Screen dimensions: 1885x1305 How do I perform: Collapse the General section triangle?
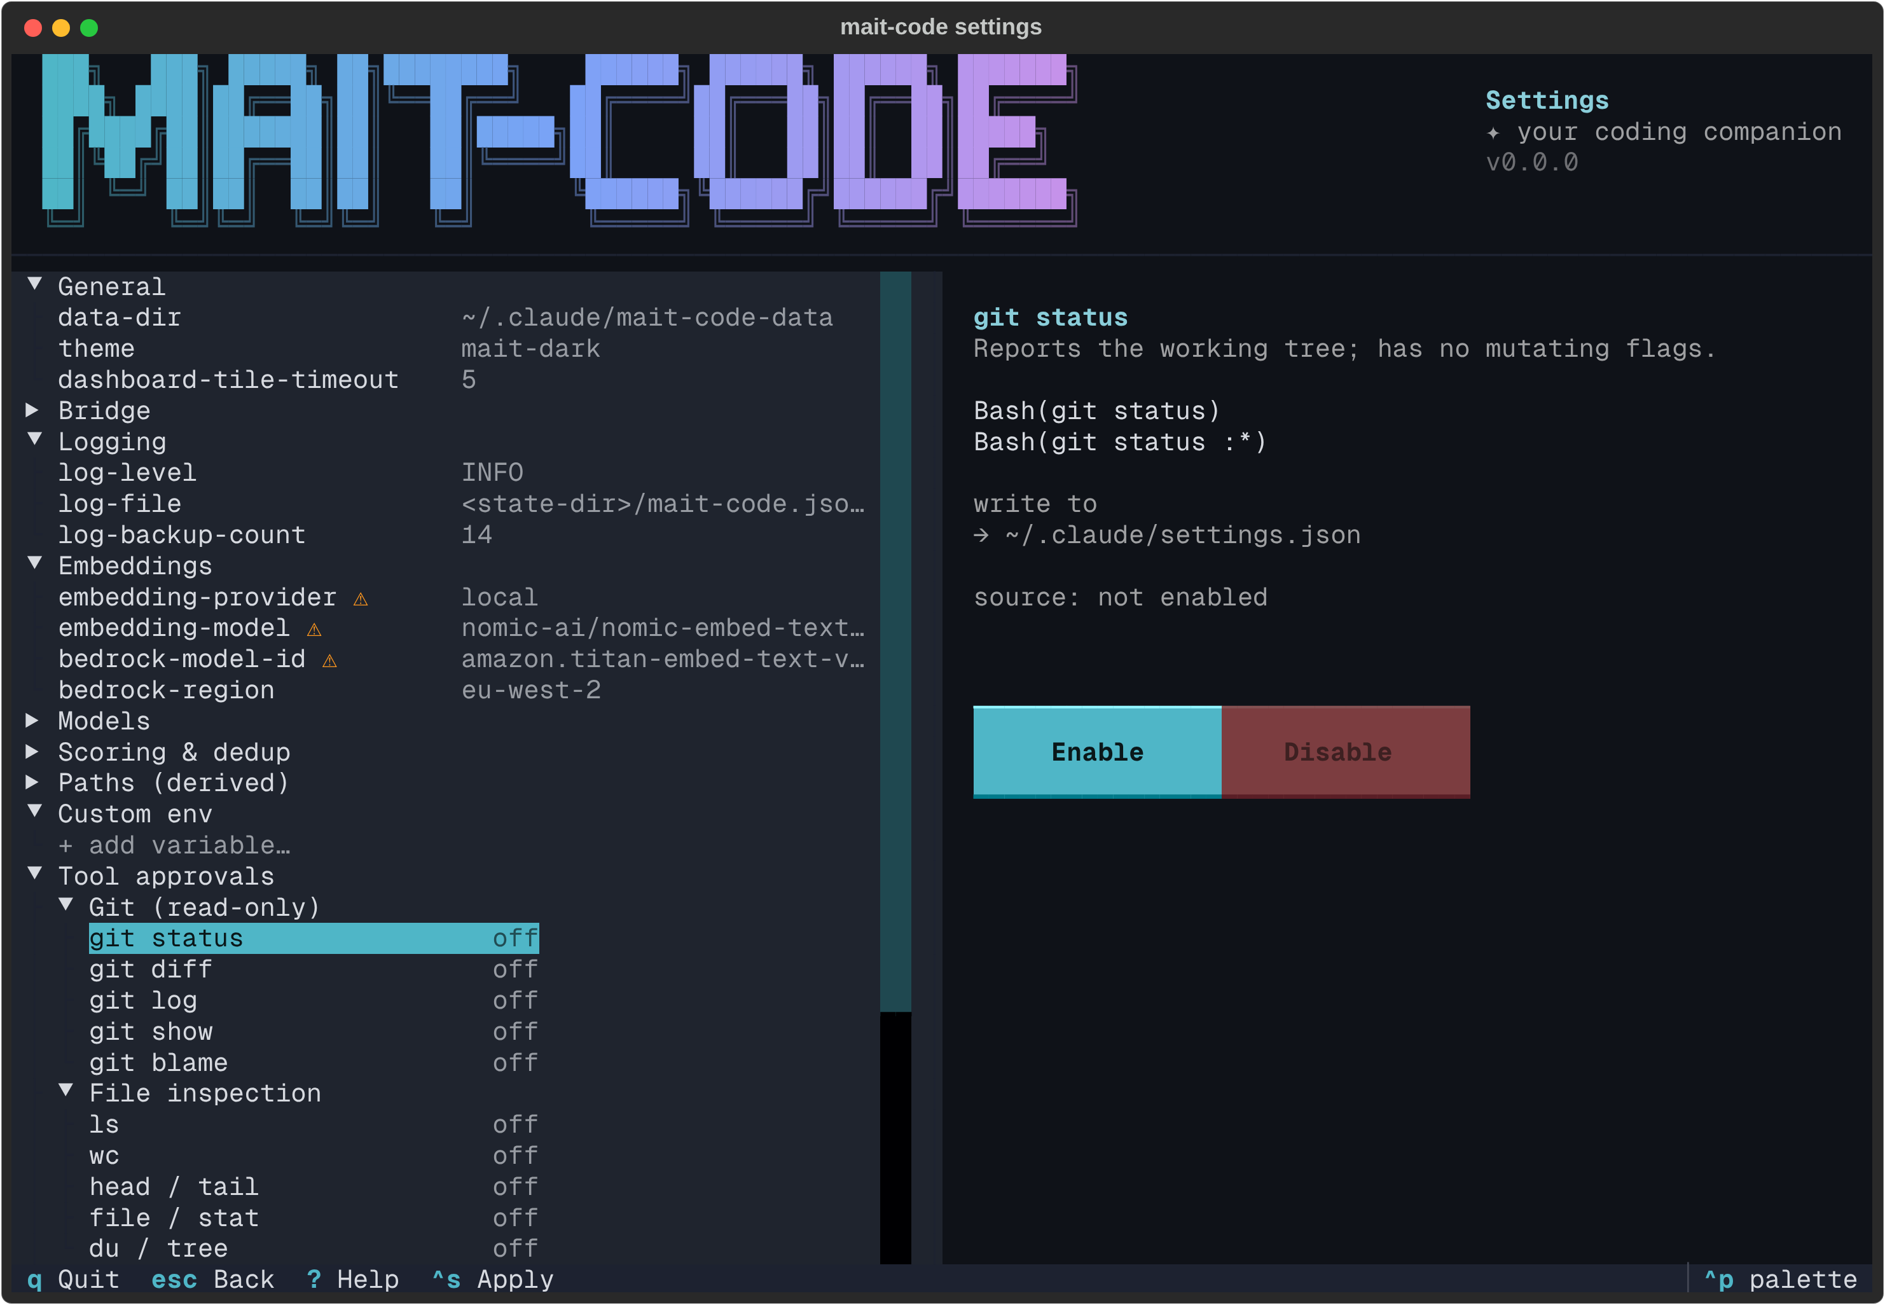(34, 284)
